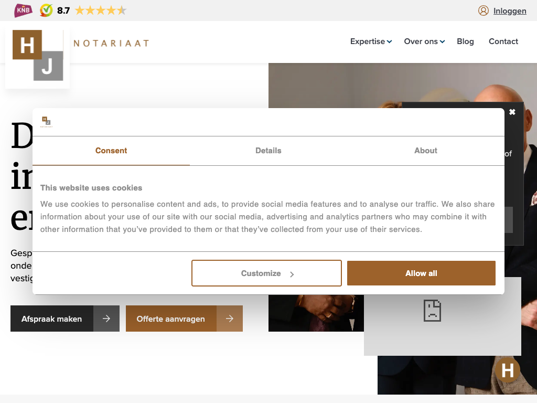Click the small logo in cookie dialog
The image size is (537, 403).
click(47, 122)
